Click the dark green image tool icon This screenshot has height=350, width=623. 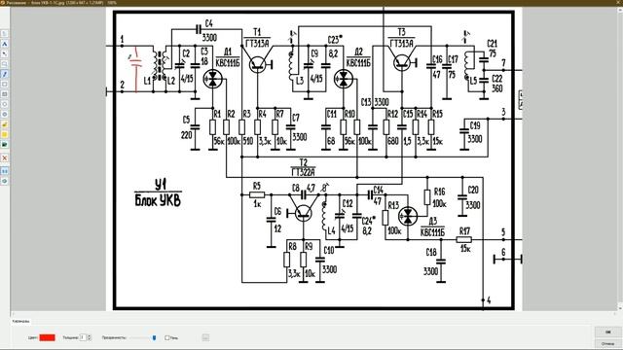(4, 145)
